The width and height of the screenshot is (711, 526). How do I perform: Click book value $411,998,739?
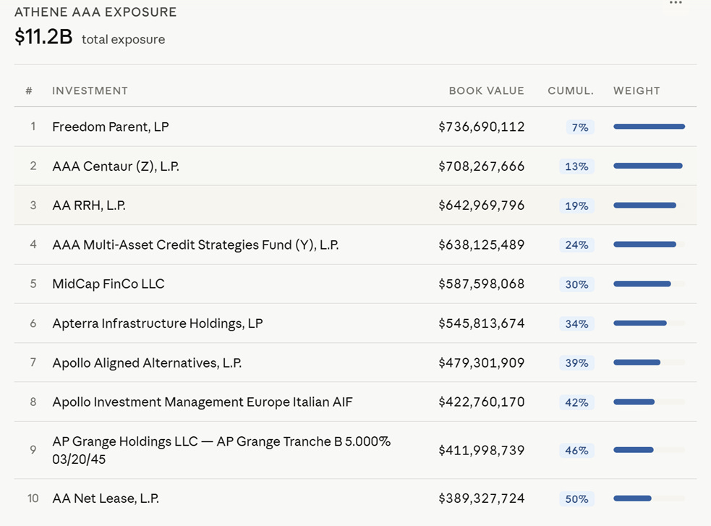(x=482, y=450)
